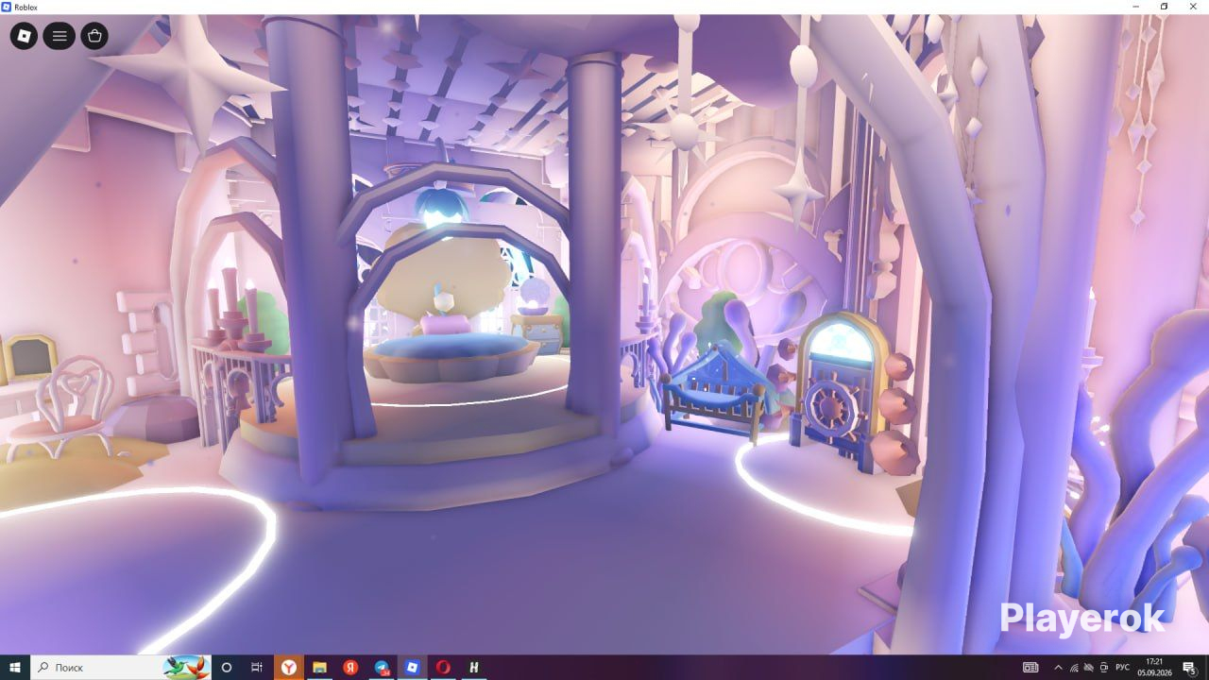Open Windows Task View
This screenshot has height=680, width=1209.
click(257, 667)
